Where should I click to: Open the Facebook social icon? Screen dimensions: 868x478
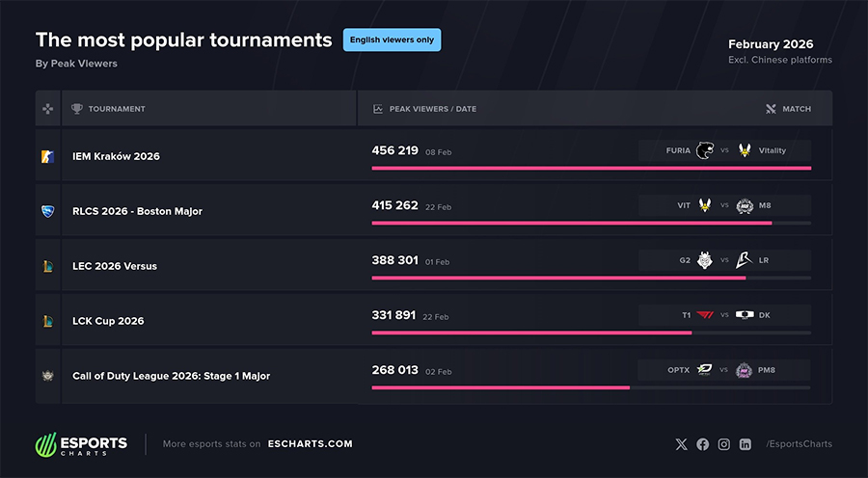click(702, 444)
